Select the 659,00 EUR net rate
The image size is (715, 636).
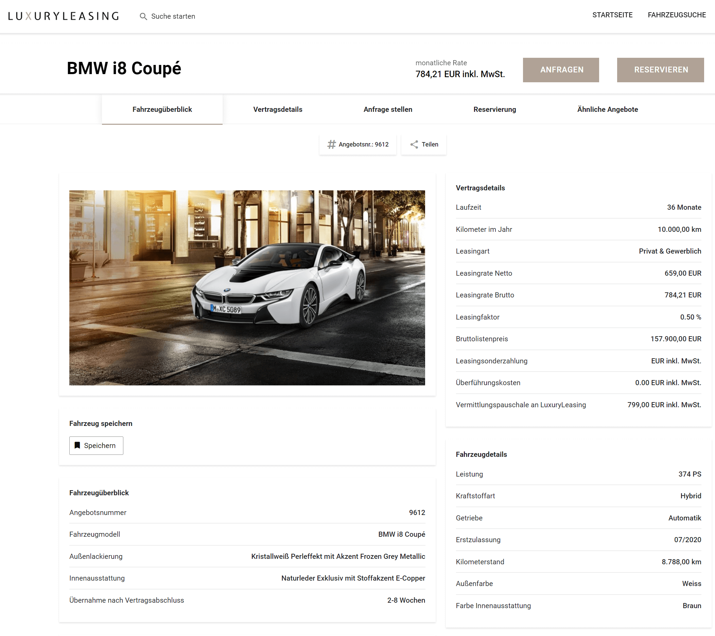683,273
